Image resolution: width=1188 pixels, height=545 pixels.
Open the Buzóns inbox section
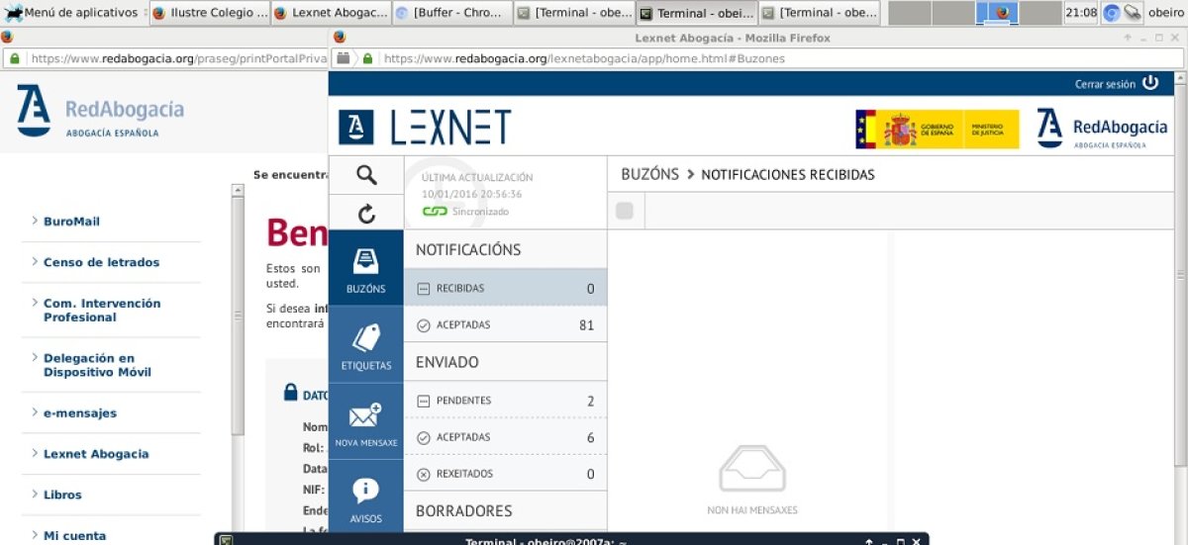[366, 268]
